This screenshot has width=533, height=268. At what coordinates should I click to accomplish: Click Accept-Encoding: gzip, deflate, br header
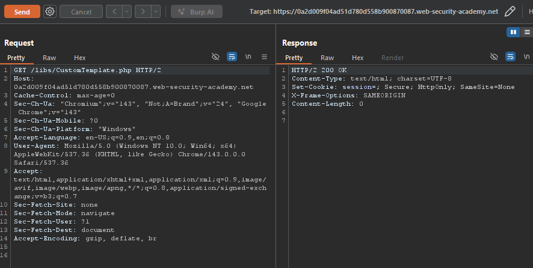point(85,238)
